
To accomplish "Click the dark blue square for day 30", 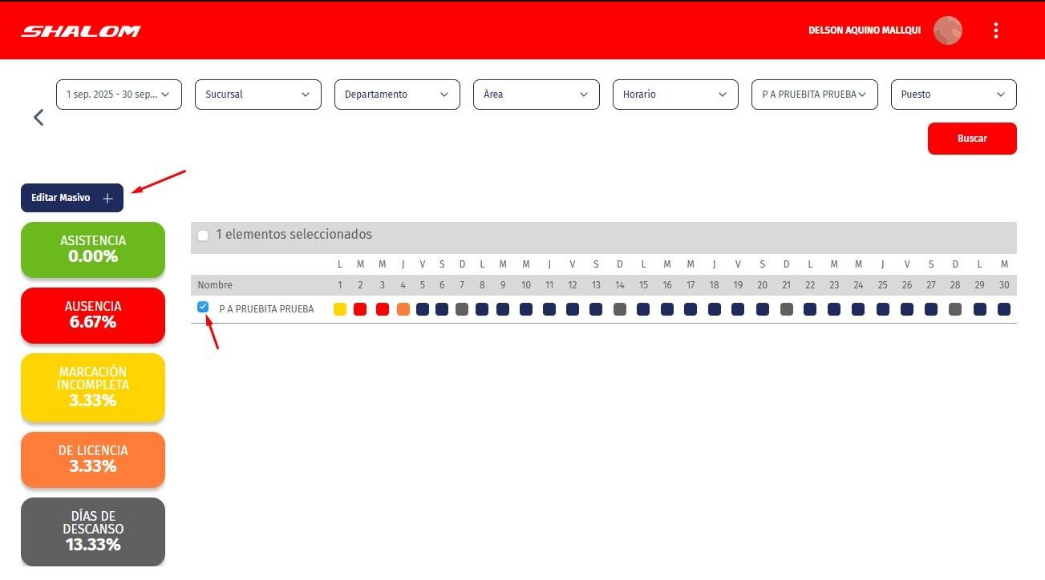I will tap(1003, 309).
